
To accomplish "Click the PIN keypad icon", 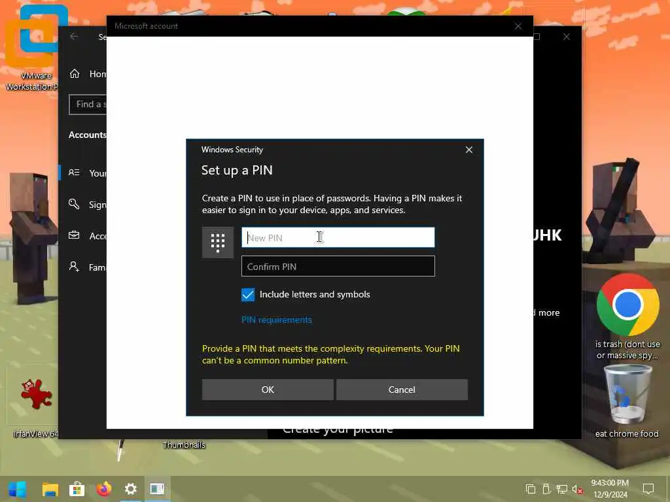I will (x=218, y=243).
